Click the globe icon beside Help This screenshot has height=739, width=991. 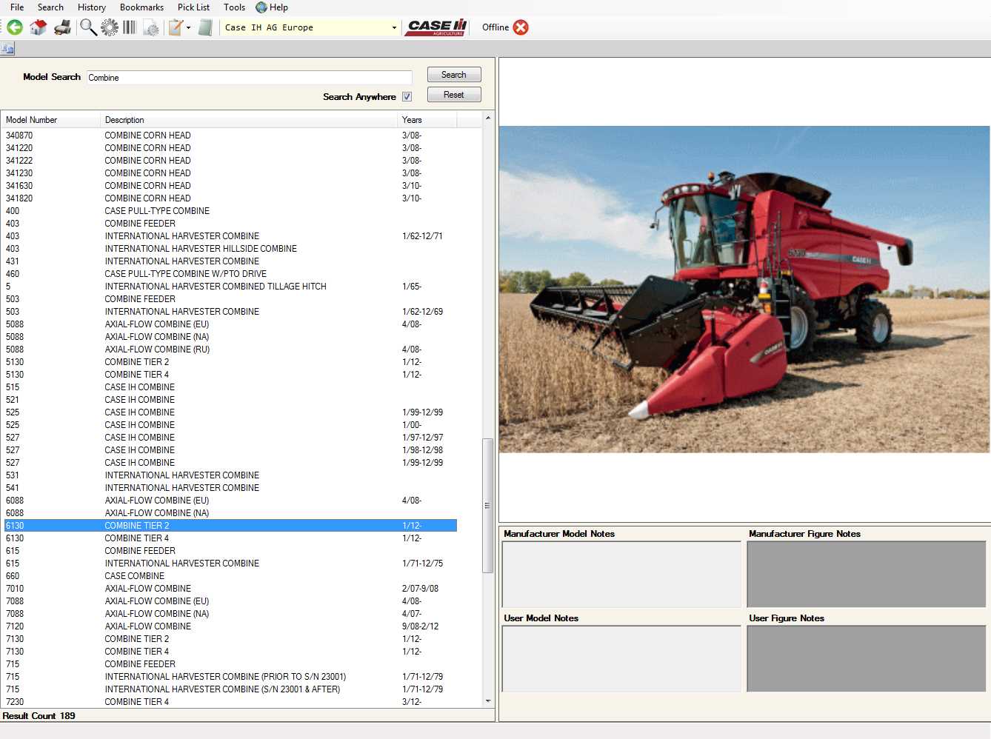(x=261, y=7)
